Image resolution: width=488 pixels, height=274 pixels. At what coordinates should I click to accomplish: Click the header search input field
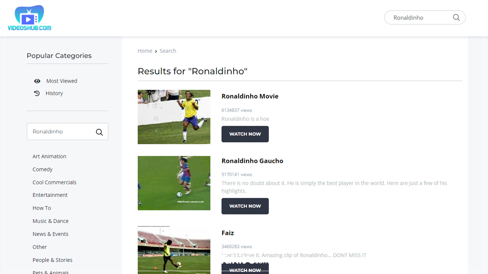click(x=419, y=17)
